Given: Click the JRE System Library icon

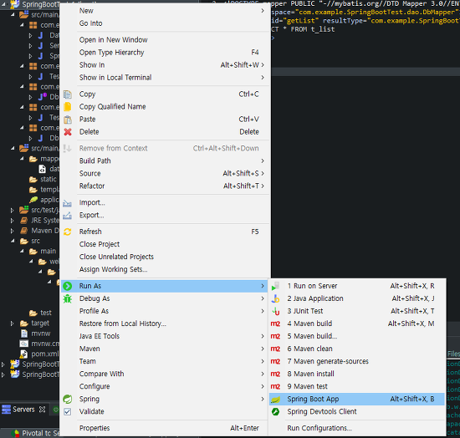Looking at the screenshot, I should pos(23,221).
